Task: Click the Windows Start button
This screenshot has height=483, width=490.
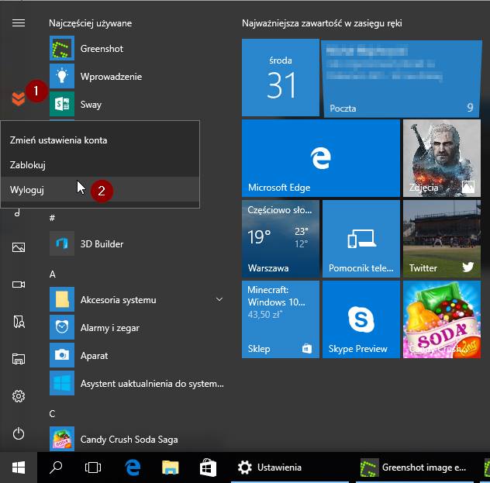Action: (19, 467)
